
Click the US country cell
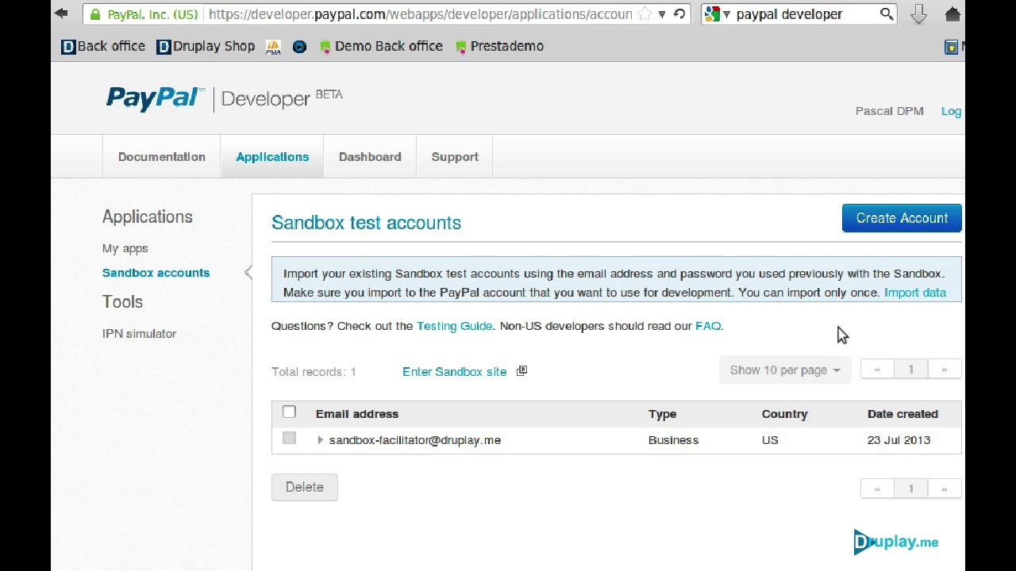(x=770, y=440)
